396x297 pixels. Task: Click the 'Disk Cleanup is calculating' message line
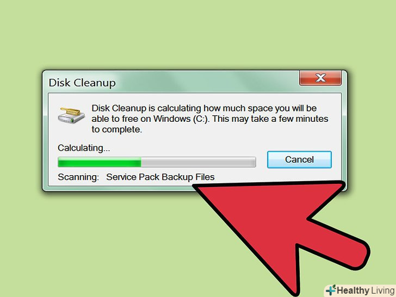(x=204, y=108)
